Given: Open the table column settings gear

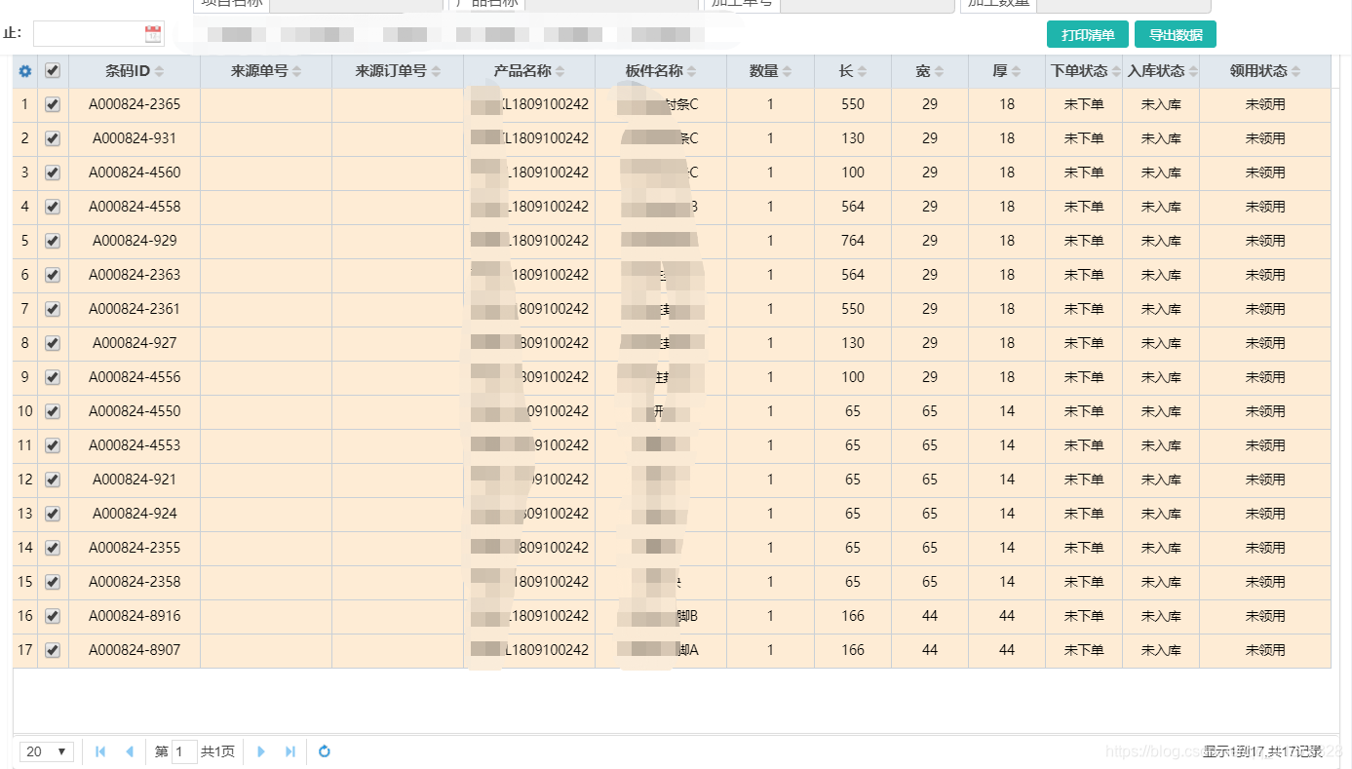Looking at the screenshot, I should [25, 71].
